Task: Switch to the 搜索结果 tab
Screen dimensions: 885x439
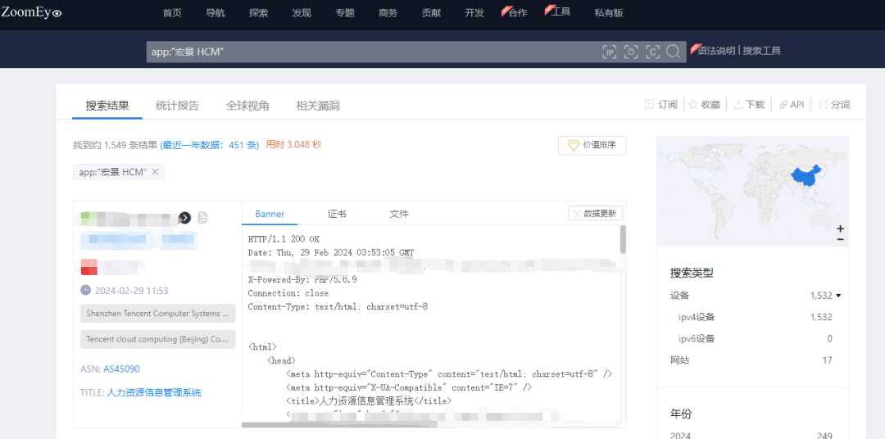Action: (x=107, y=106)
